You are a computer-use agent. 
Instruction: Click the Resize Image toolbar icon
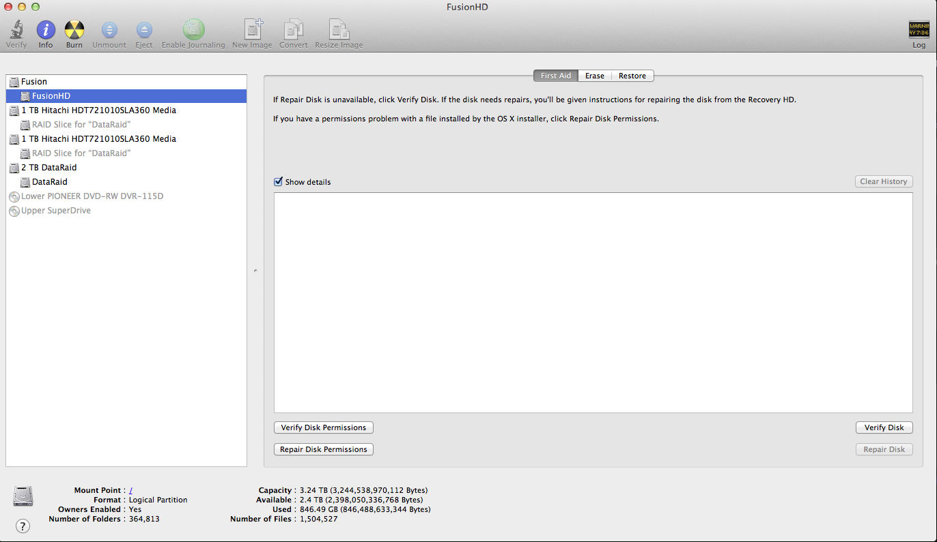click(x=339, y=30)
